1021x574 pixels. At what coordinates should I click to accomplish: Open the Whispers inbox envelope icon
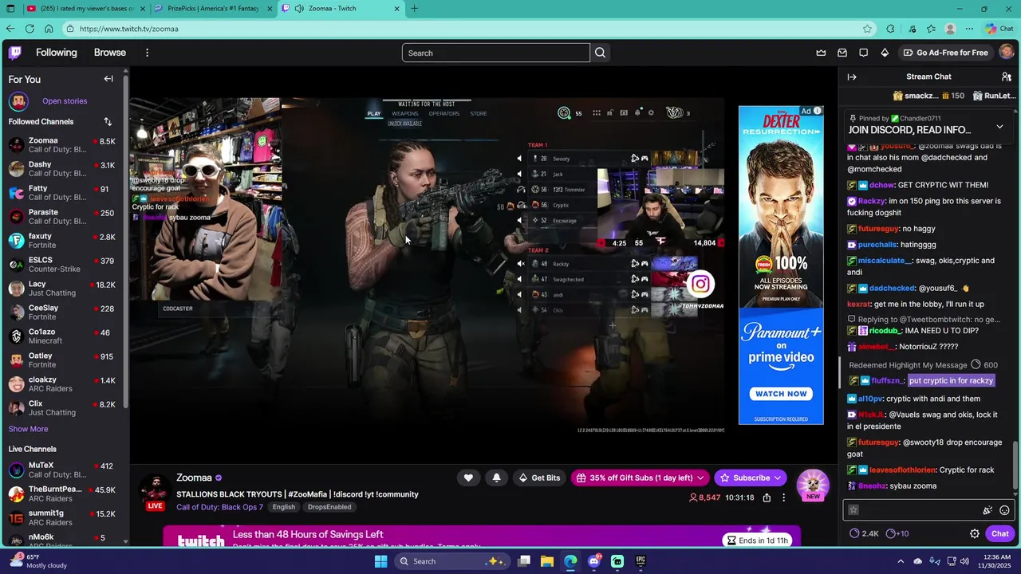coord(842,53)
